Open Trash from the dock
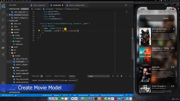The width and height of the screenshot is (180, 101). [130, 98]
